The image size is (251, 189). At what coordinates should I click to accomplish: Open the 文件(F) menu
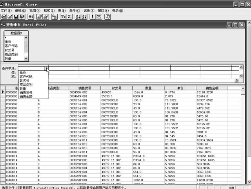6,11
